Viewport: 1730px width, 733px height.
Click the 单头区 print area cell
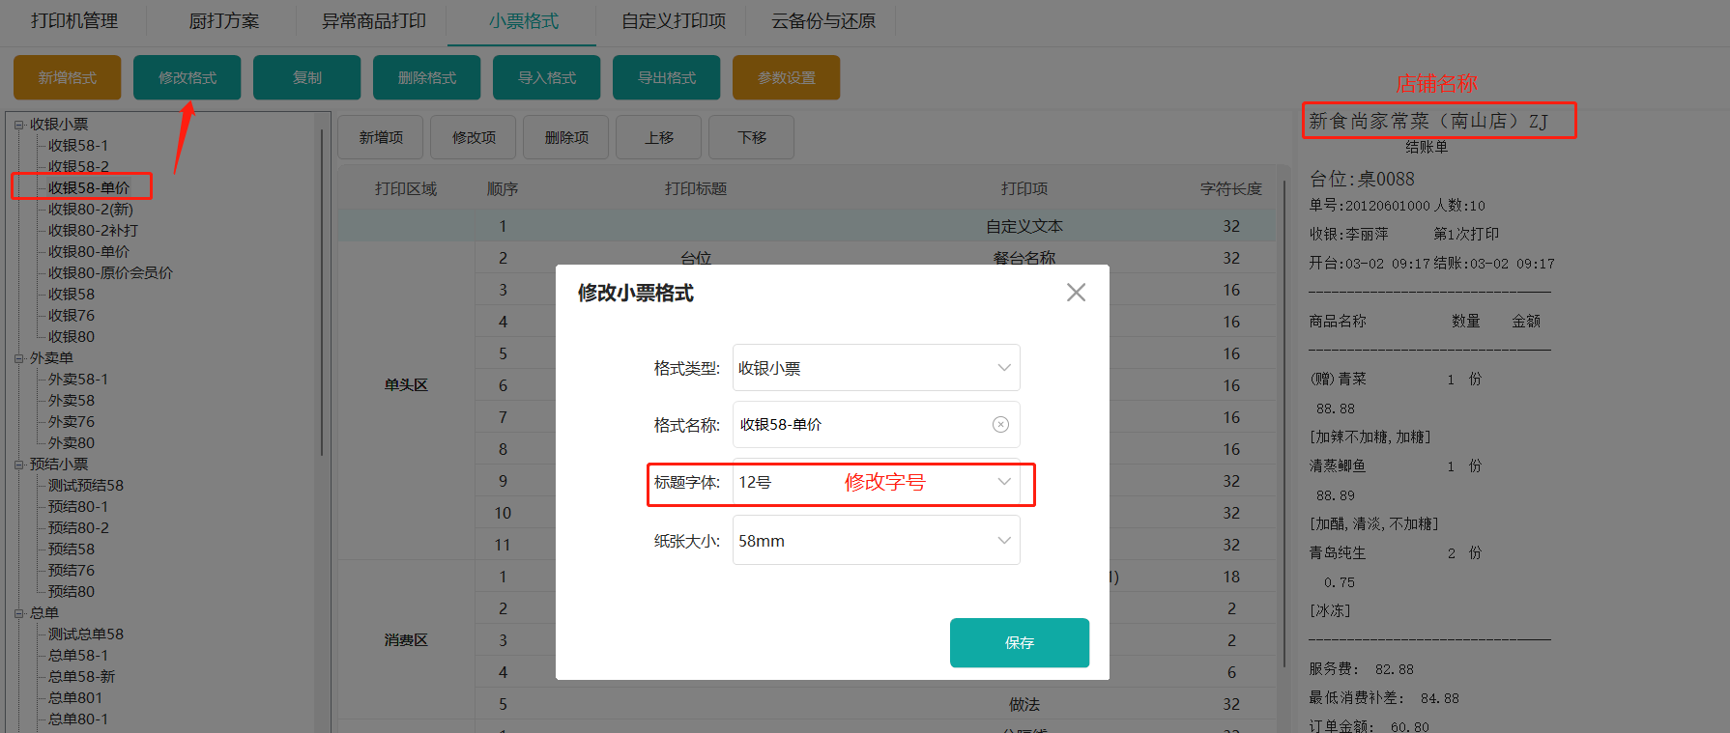[x=406, y=385]
